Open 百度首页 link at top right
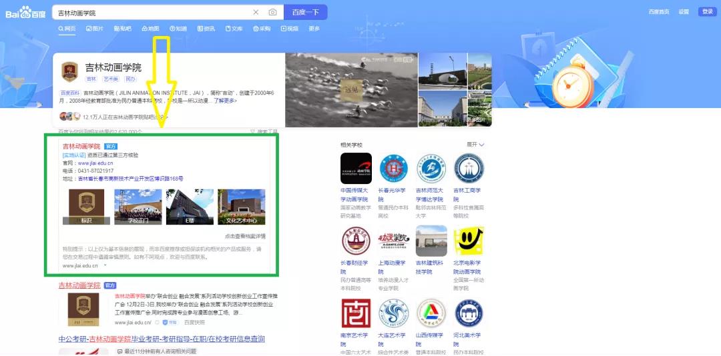The image size is (721, 356). coord(658,12)
